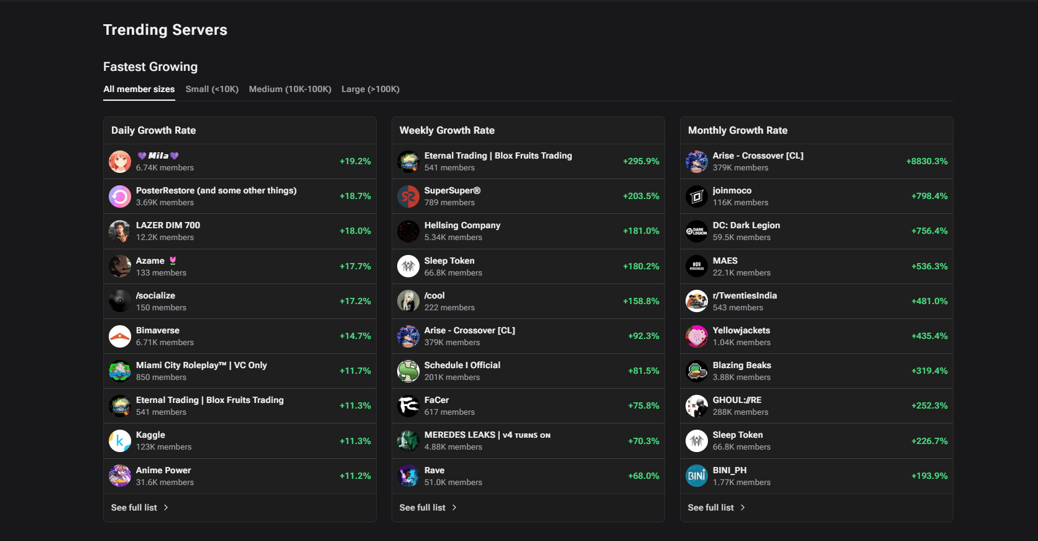Click the DC: Dark Legion server icon

pyautogui.click(x=697, y=231)
